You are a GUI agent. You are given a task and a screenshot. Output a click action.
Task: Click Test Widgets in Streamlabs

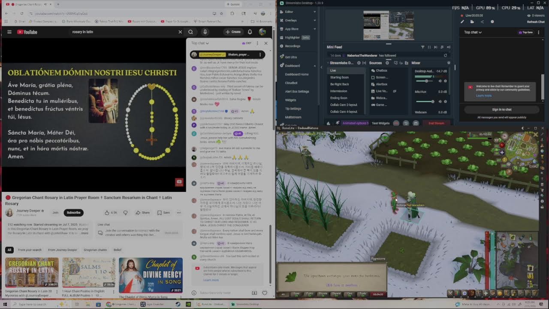[380, 123]
